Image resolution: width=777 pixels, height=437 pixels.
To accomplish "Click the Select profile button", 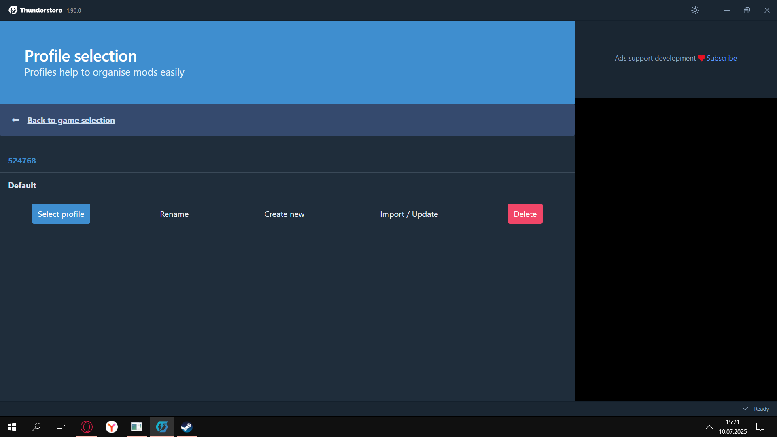I will [61, 214].
